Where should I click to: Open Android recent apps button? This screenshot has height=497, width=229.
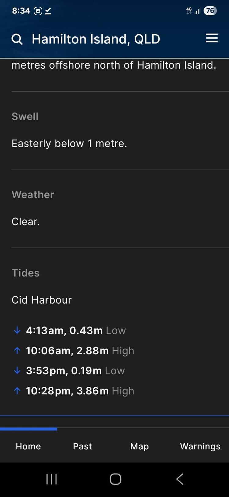[x=52, y=479]
